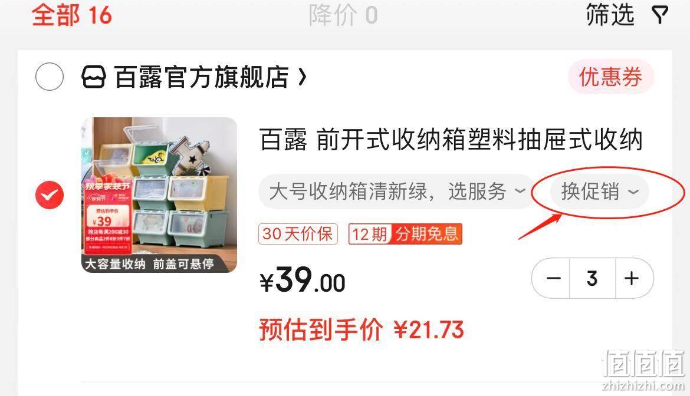Open the 大号收纳箱清新绿 variant selector

pos(396,192)
